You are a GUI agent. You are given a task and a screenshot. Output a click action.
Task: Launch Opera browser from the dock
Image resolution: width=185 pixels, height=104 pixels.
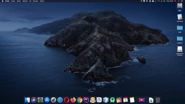(x=66, y=100)
